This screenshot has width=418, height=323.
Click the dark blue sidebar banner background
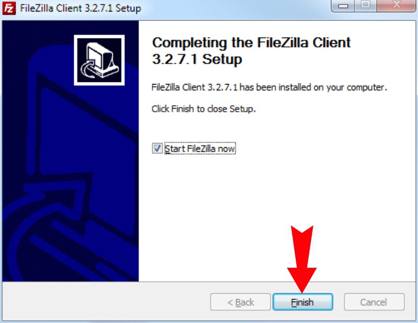[x=71, y=151]
